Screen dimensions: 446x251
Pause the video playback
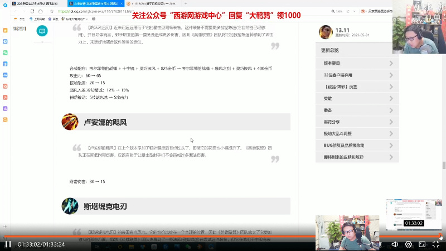tap(8, 244)
